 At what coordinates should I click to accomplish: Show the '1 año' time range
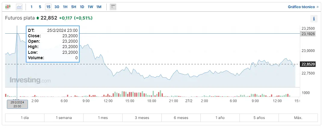click(220, 118)
